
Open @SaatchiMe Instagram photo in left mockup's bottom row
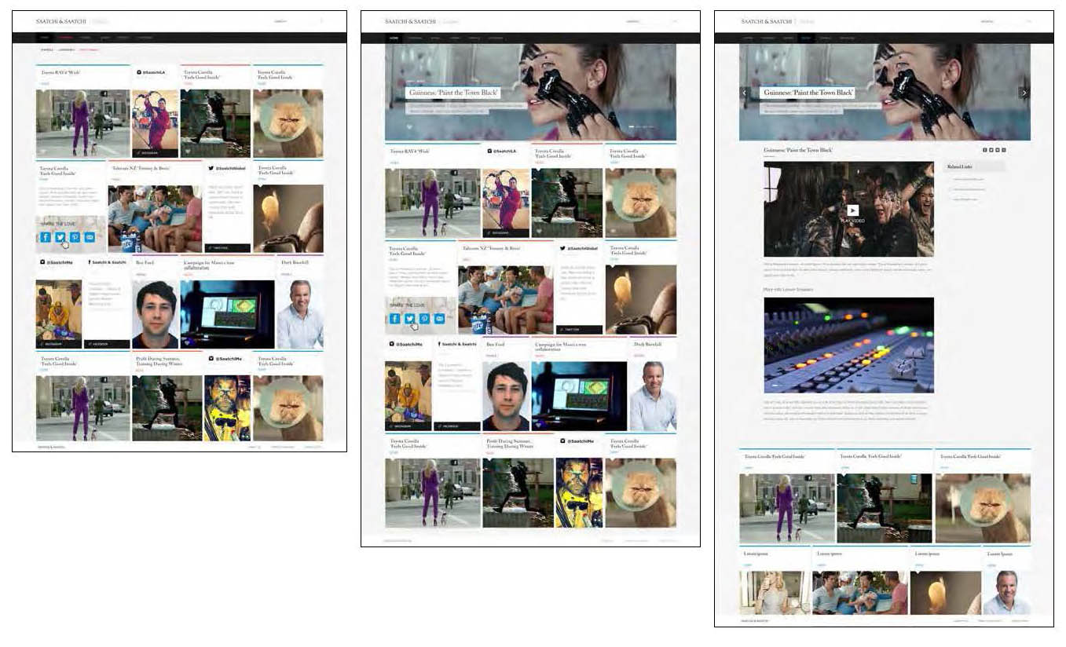click(227, 408)
